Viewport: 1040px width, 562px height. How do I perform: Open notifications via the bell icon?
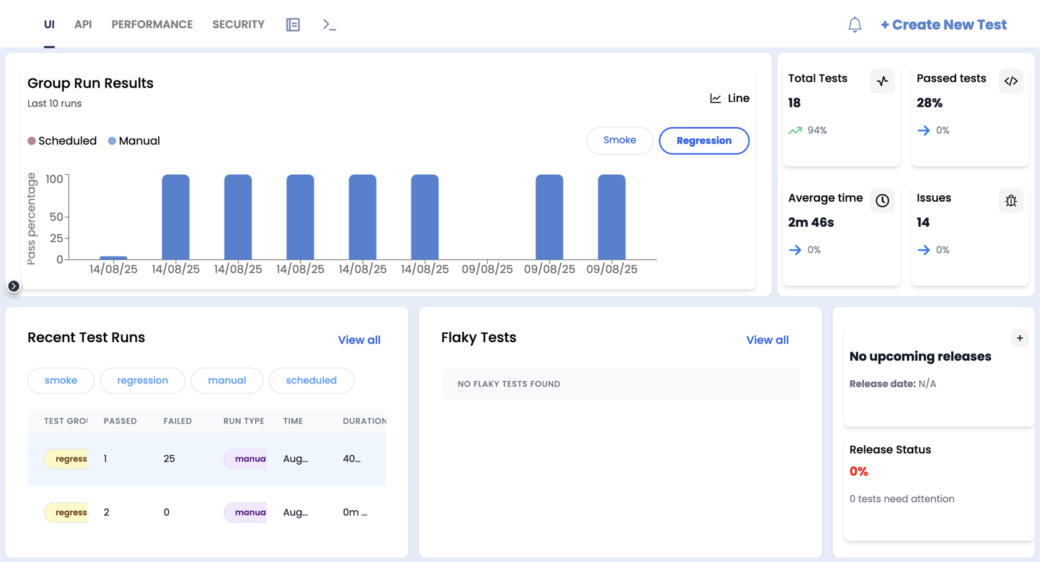[x=854, y=24]
